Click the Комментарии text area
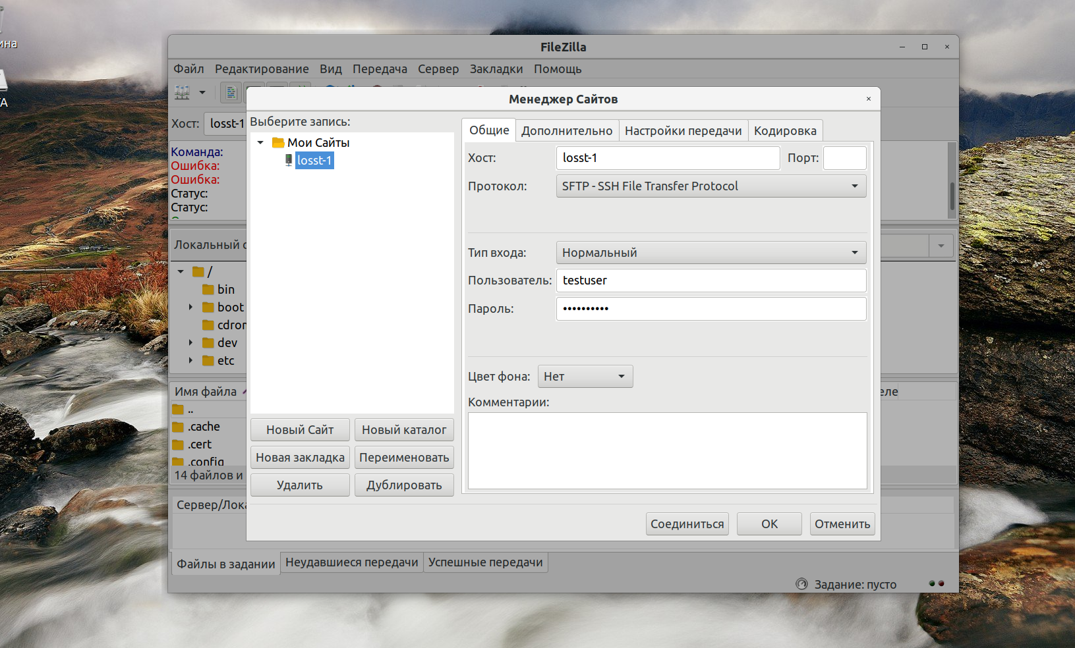Image resolution: width=1075 pixels, height=648 pixels. [667, 451]
